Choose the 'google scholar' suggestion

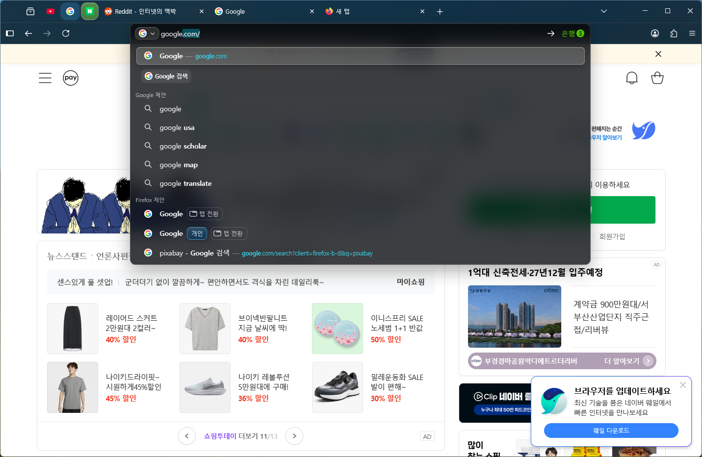(361, 146)
